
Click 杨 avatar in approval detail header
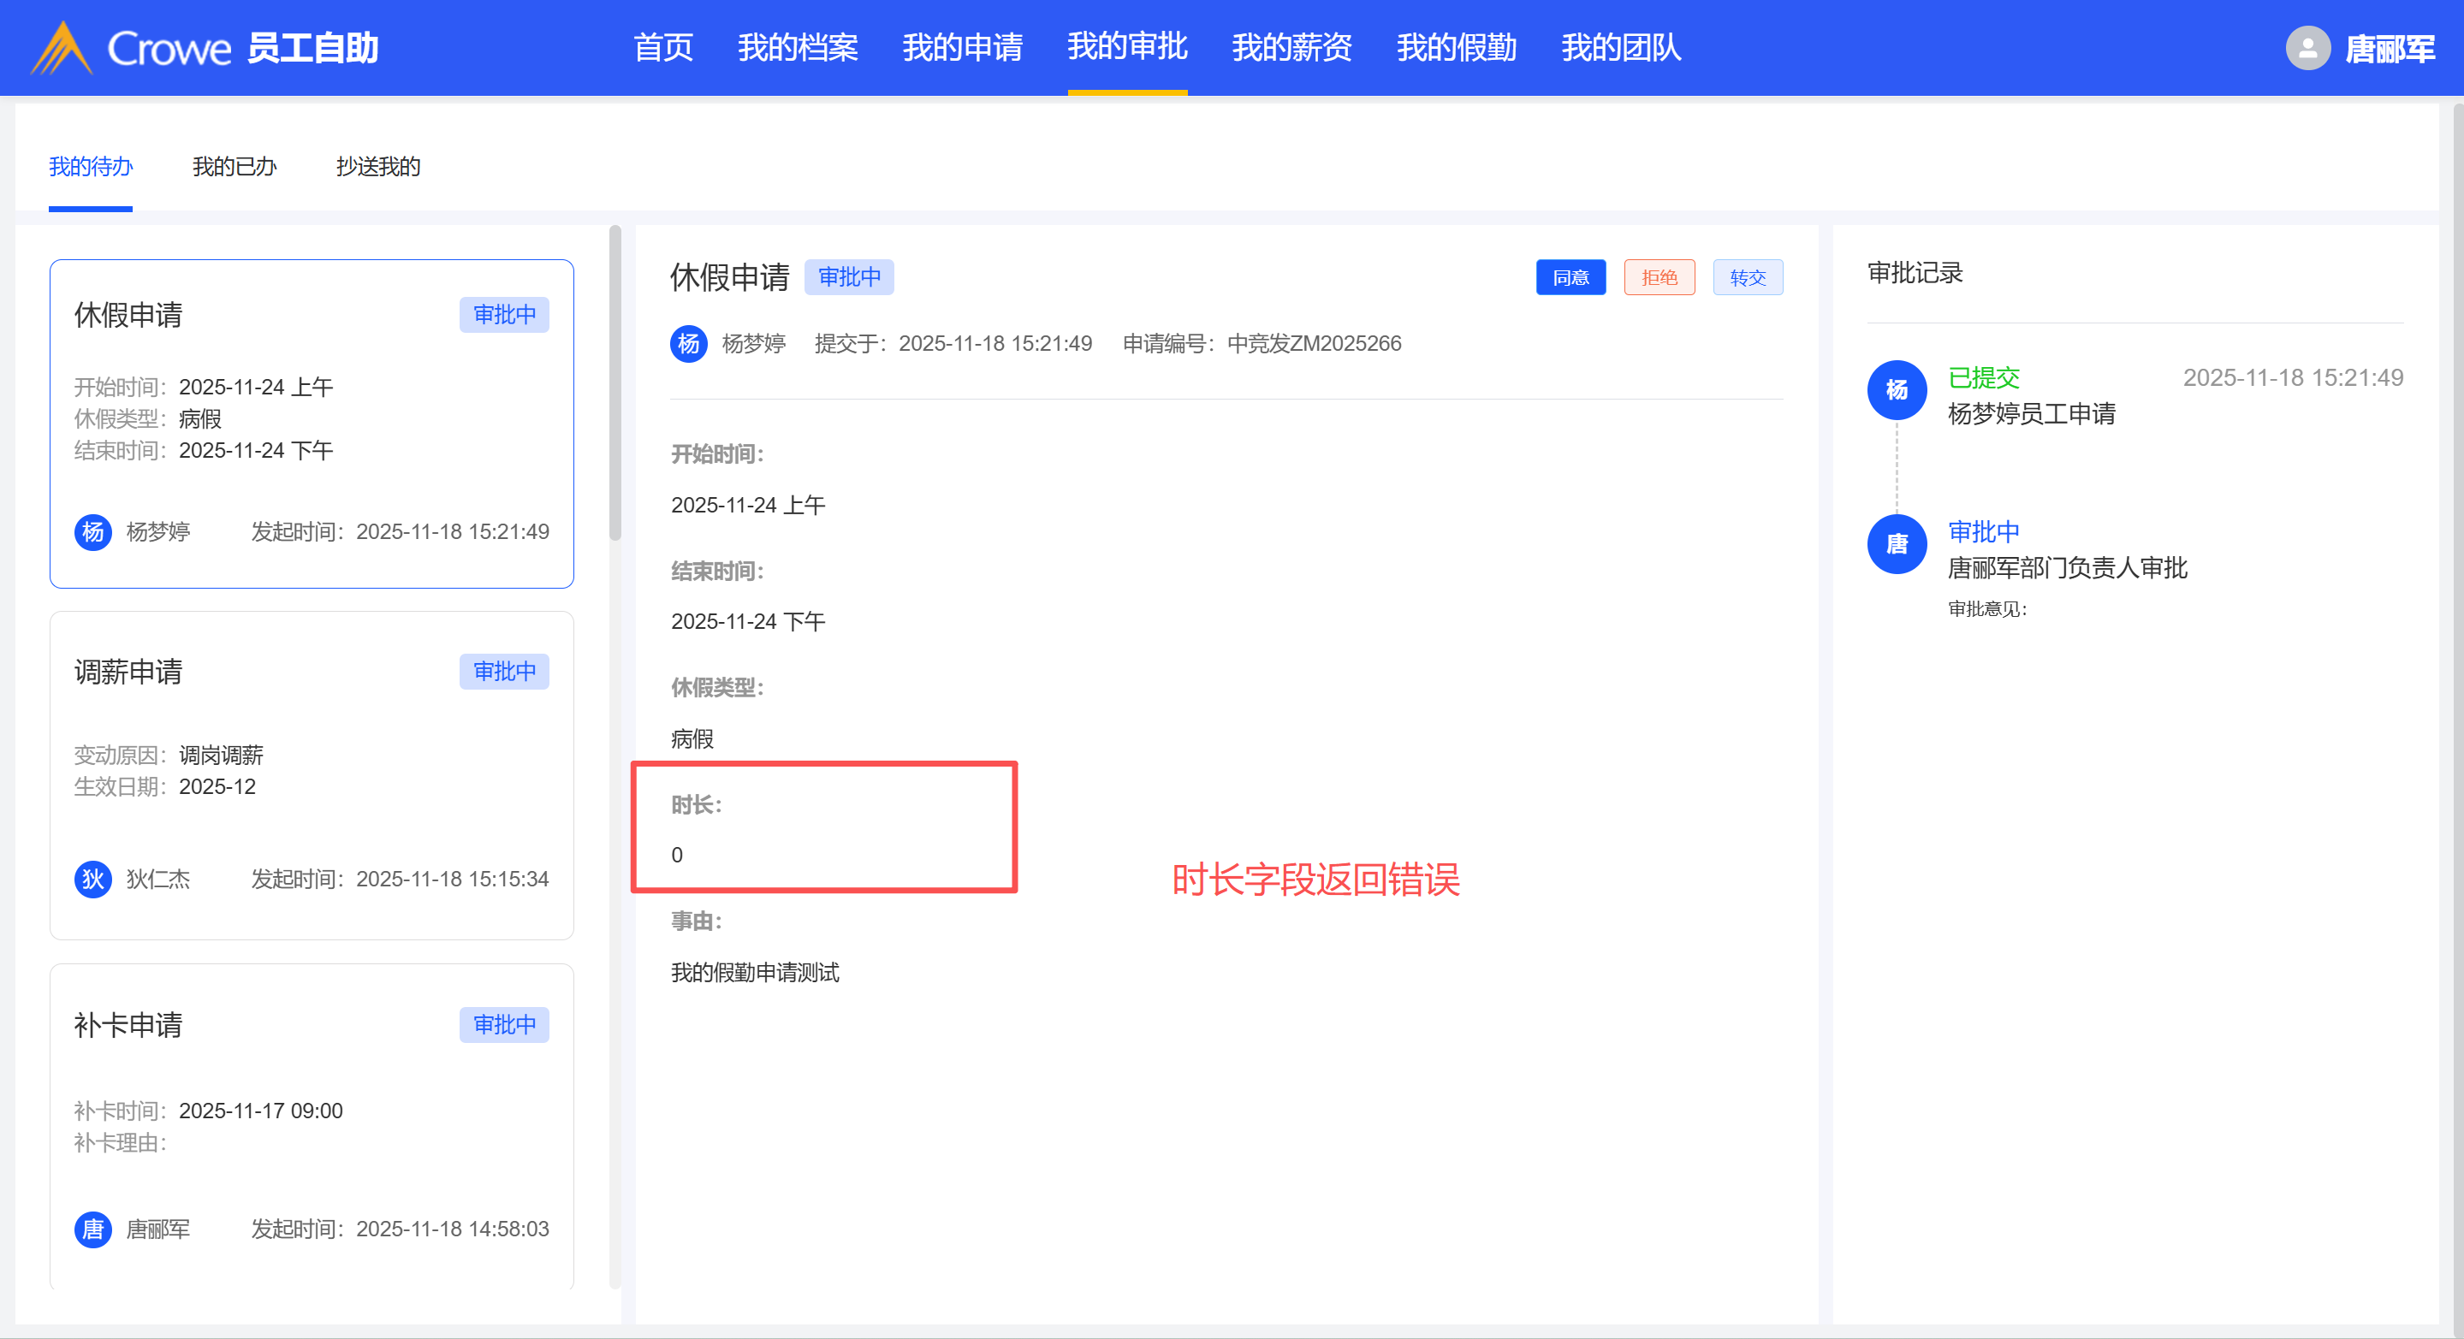(689, 343)
